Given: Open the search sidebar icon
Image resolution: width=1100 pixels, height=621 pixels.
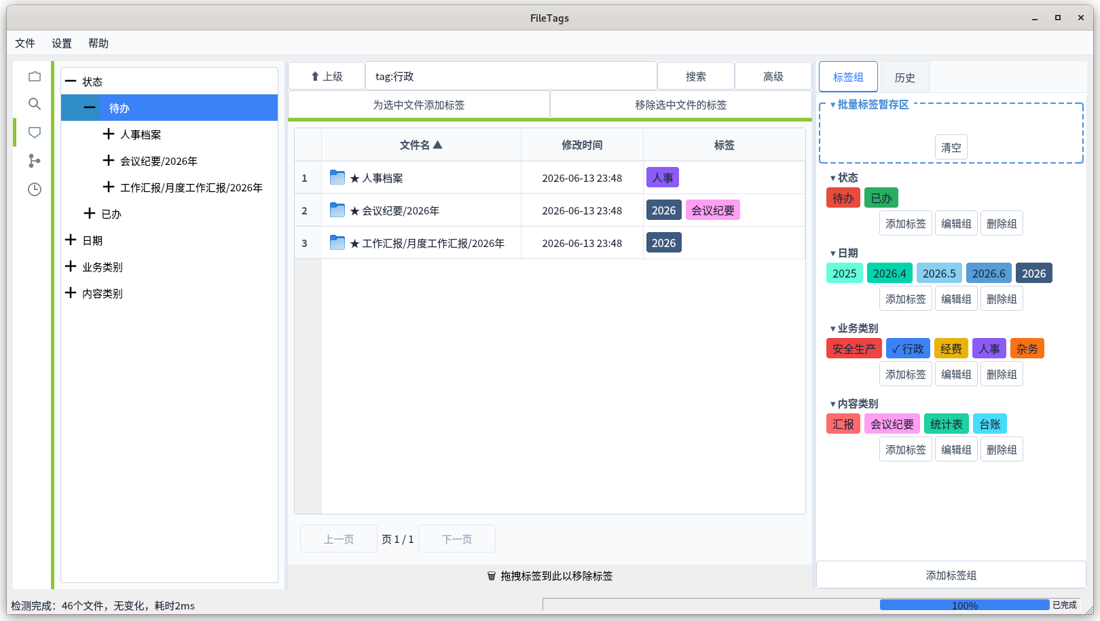Looking at the screenshot, I should (35, 104).
